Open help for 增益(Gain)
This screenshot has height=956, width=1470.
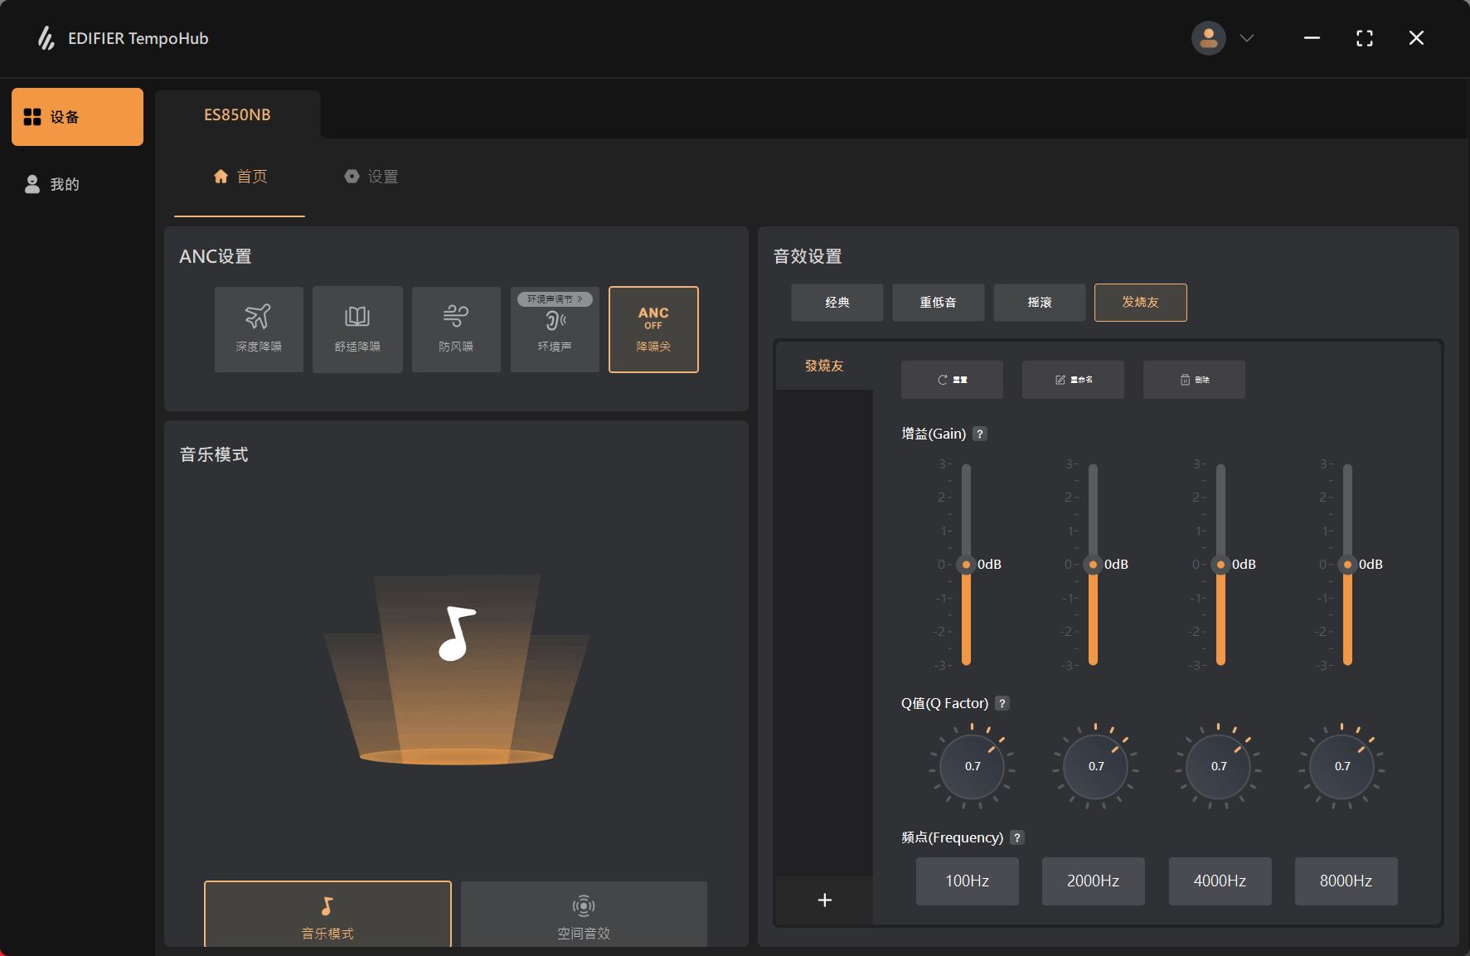[979, 434]
